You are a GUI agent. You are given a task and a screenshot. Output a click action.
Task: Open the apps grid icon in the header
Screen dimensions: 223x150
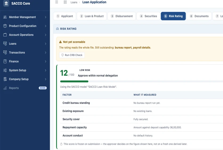tap(65, 2)
